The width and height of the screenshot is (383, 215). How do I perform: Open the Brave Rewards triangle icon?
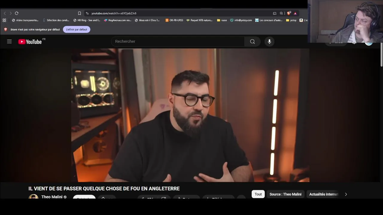(x=295, y=13)
